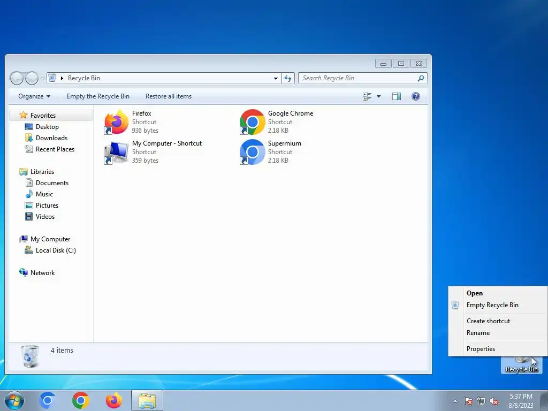Refresh the Recycle Bin view
The width and height of the screenshot is (548, 411).
(x=288, y=78)
